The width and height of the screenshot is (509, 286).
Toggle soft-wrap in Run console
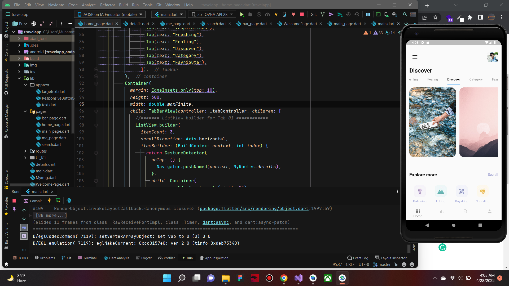pos(24,227)
